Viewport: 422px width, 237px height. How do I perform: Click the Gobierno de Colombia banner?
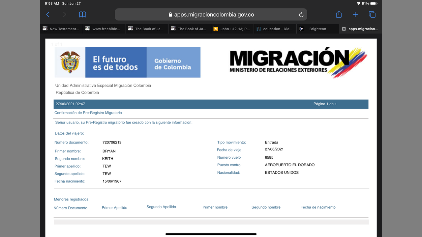tap(173, 62)
